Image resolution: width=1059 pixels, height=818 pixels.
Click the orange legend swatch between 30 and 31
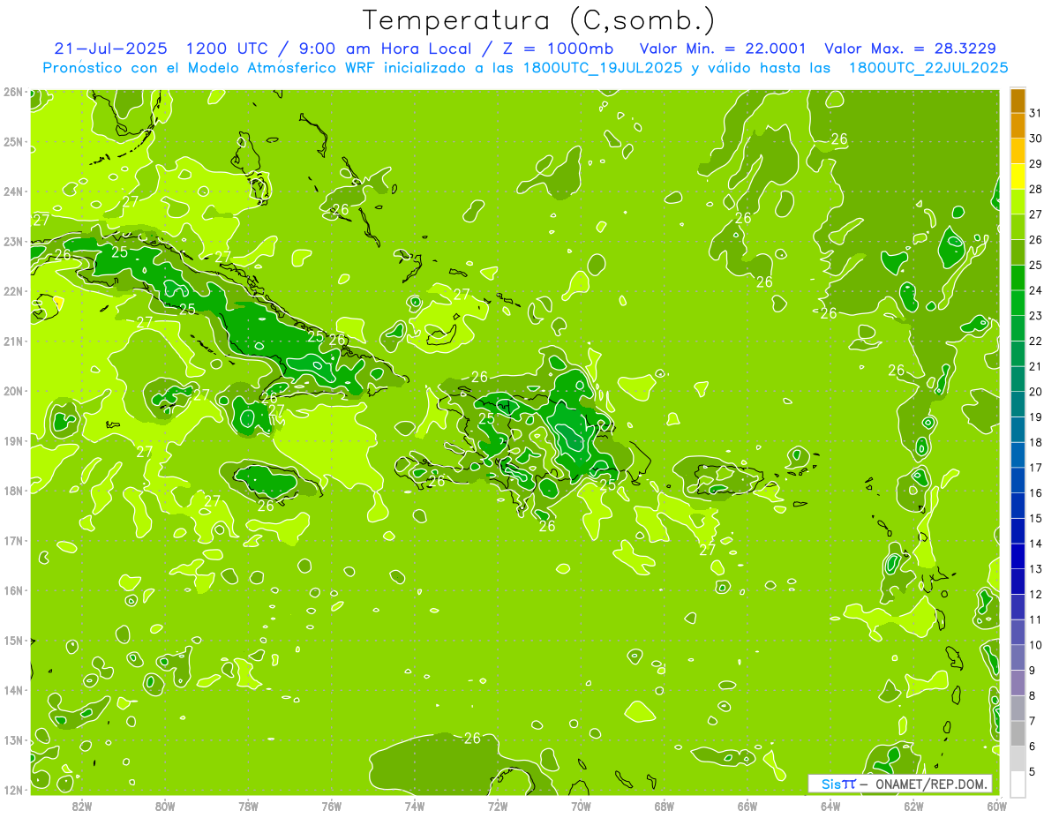1018,125
